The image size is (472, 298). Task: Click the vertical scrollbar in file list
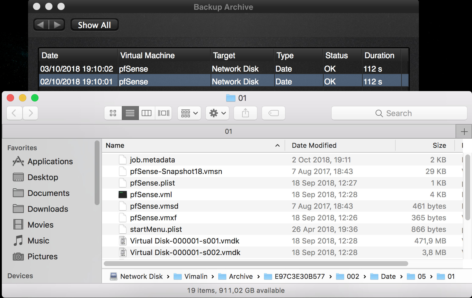(x=467, y=187)
